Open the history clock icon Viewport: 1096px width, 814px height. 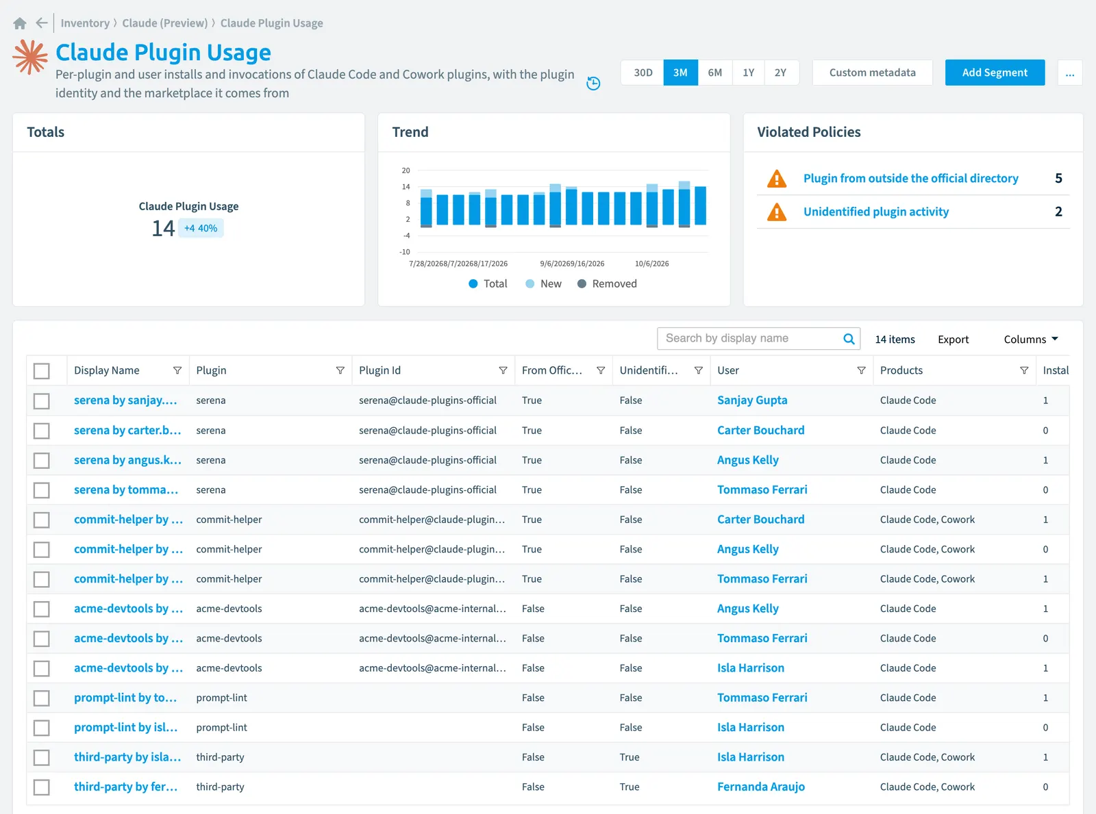coord(594,84)
